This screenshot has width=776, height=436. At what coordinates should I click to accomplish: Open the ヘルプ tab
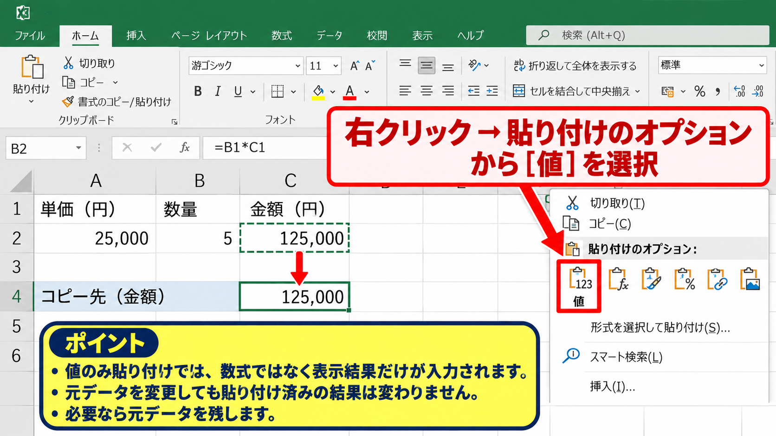470,36
